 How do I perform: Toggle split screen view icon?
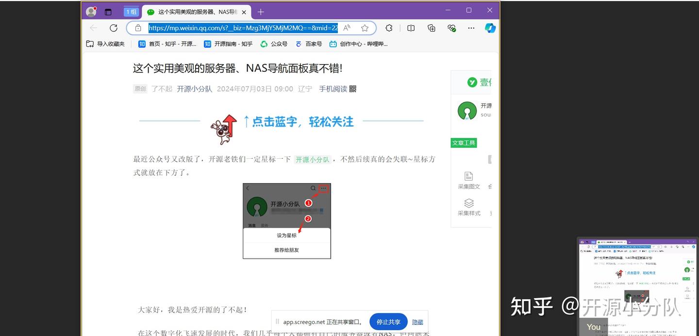pyautogui.click(x=411, y=28)
